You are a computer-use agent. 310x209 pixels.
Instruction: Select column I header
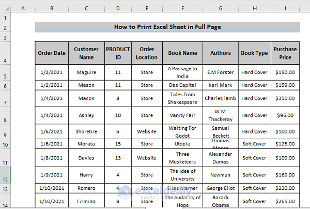285,8
